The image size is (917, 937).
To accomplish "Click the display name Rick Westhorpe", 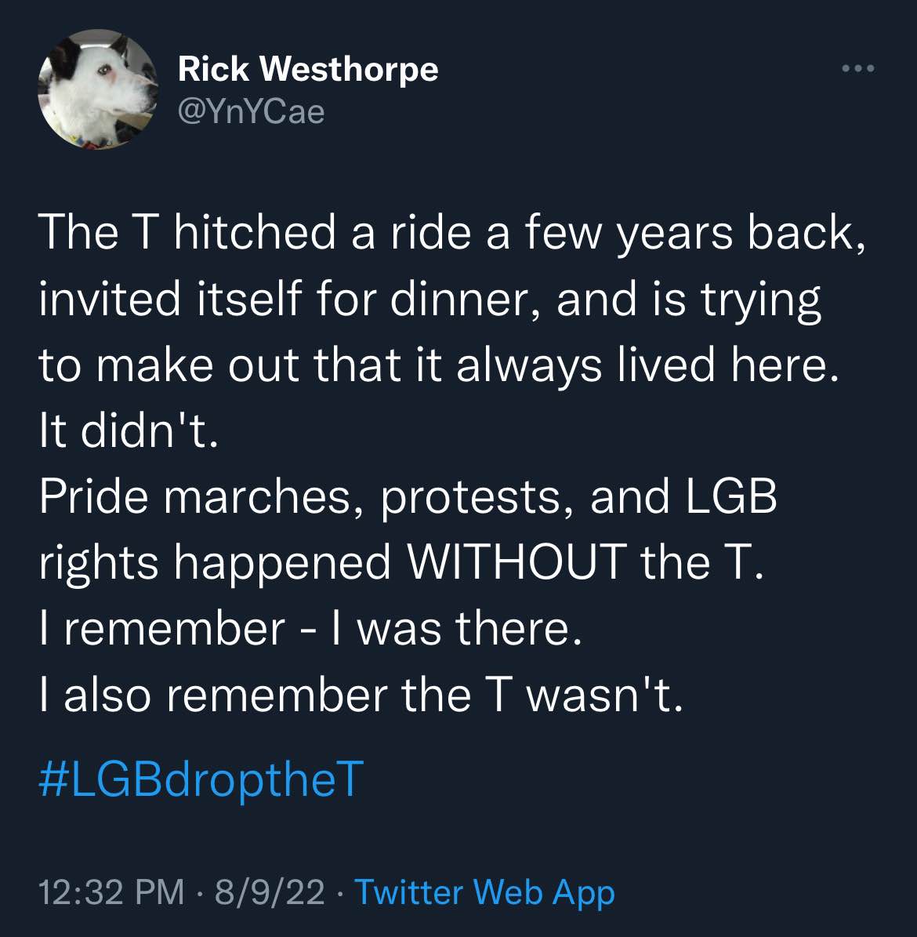I will [x=309, y=68].
